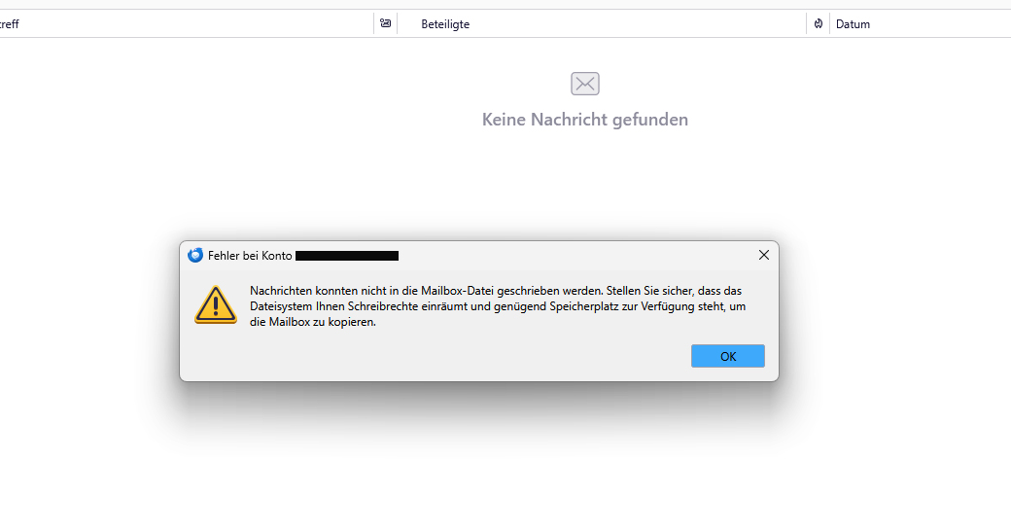Click the empty-mailbox envelope icon
Viewport: 1011px width, 532px height.
point(585,84)
